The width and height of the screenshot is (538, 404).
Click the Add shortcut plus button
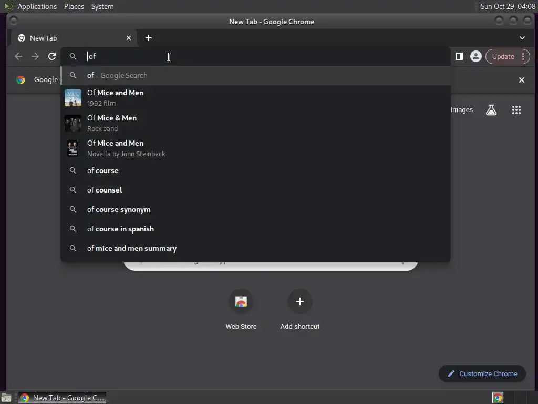point(299,301)
